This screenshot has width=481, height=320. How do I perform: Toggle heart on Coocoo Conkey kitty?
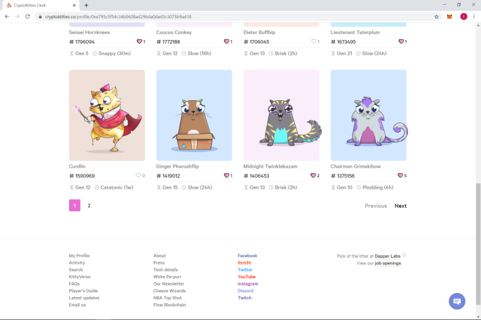[226, 41]
